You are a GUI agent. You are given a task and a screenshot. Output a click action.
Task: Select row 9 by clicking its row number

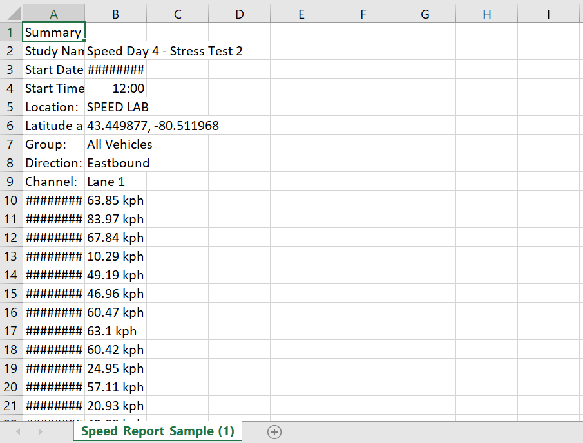(x=10, y=182)
